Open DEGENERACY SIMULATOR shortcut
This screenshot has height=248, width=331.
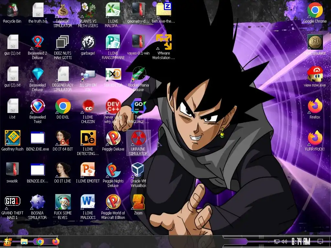[x=63, y=79]
